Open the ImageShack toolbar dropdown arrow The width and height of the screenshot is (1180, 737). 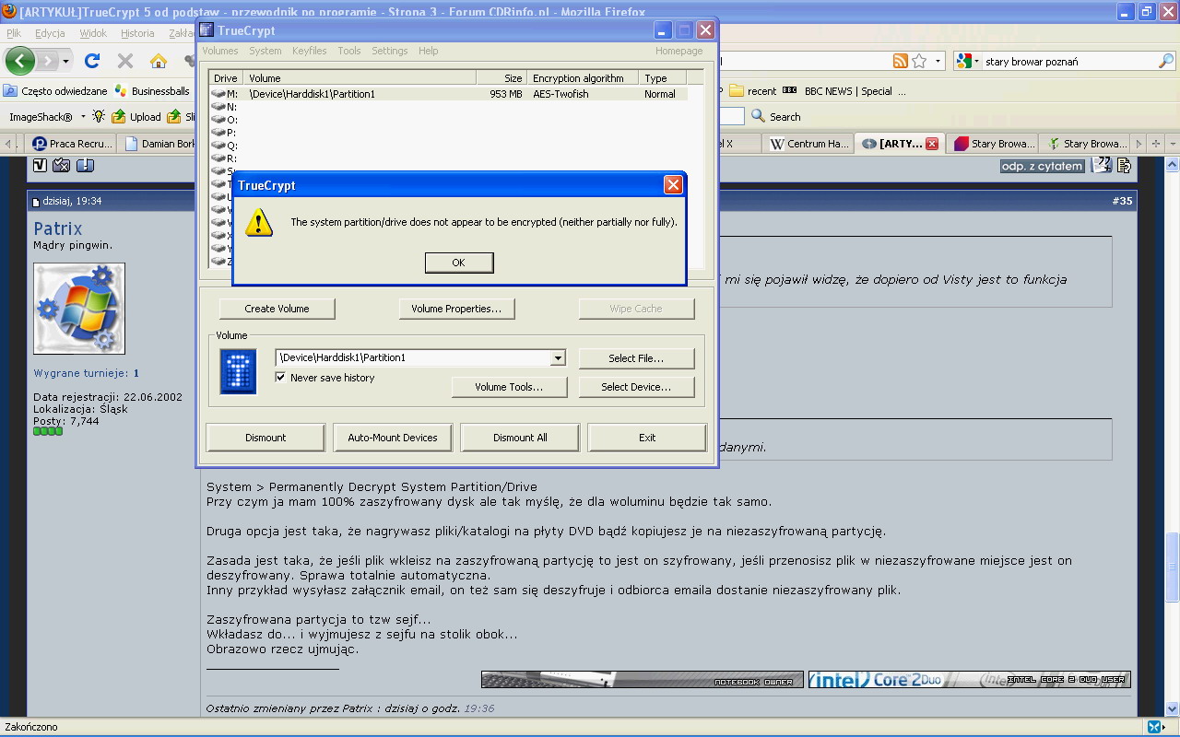(x=83, y=117)
